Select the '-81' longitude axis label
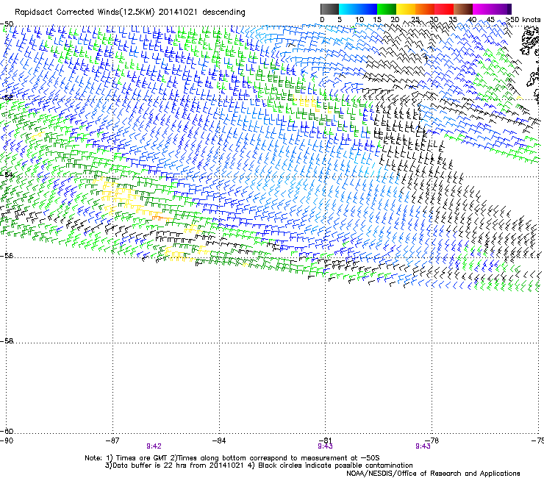The height and width of the screenshot is (478, 544). [x=326, y=440]
